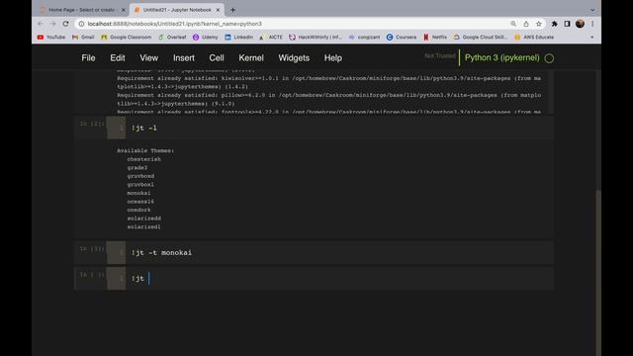View site information icon in address bar
Viewport: 633px width, 356px height.
click(x=81, y=24)
